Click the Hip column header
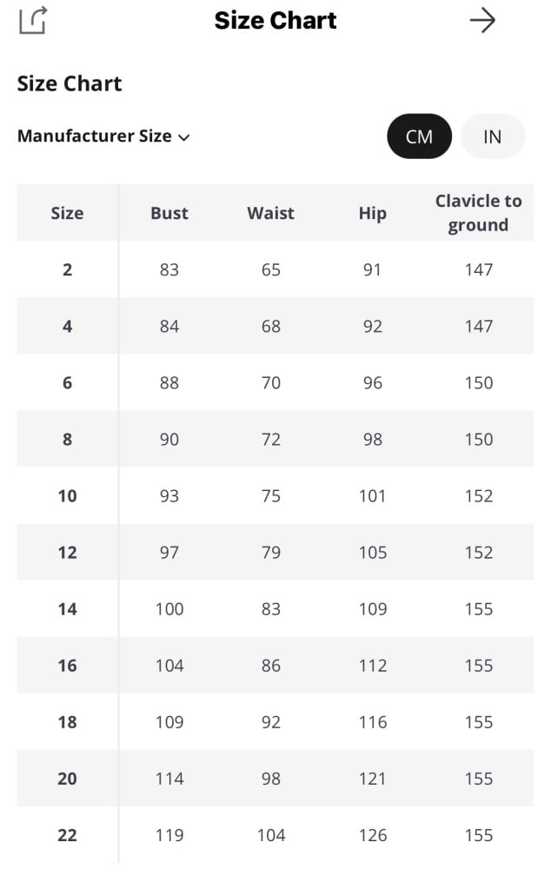 click(x=372, y=213)
